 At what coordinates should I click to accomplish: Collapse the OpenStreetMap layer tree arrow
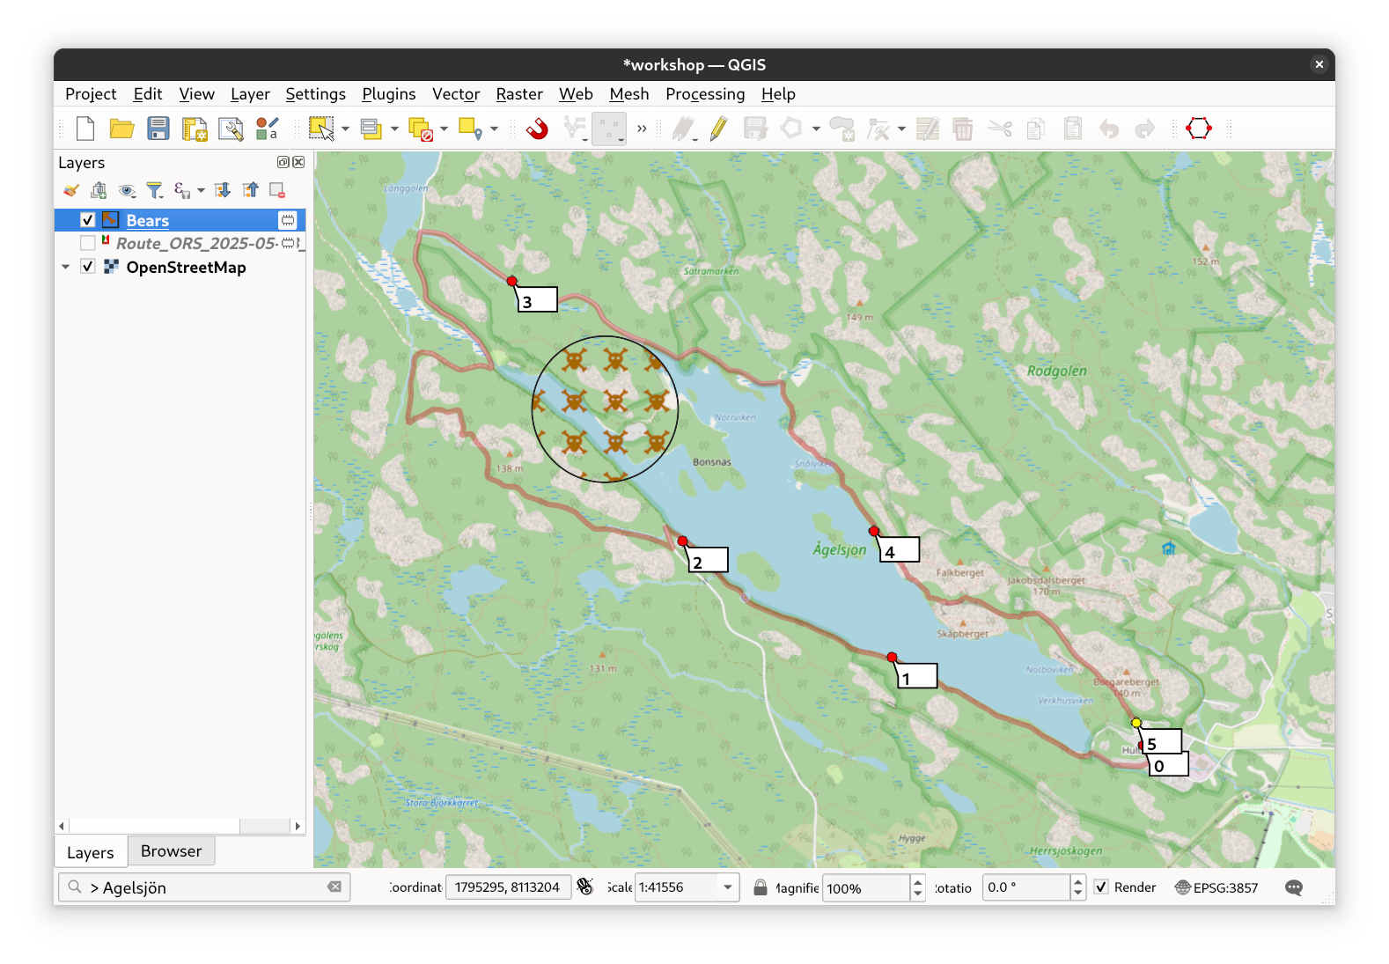pyautogui.click(x=66, y=267)
